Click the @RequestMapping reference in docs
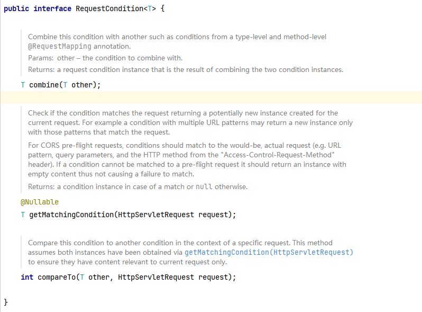This screenshot has height=312, width=422. pyautogui.click(x=60, y=47)
